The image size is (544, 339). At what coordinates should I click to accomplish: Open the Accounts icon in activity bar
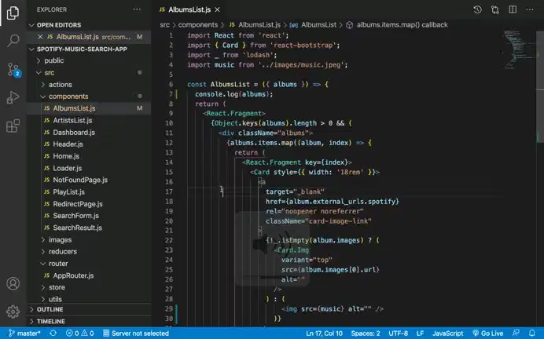tap(13, 283)
